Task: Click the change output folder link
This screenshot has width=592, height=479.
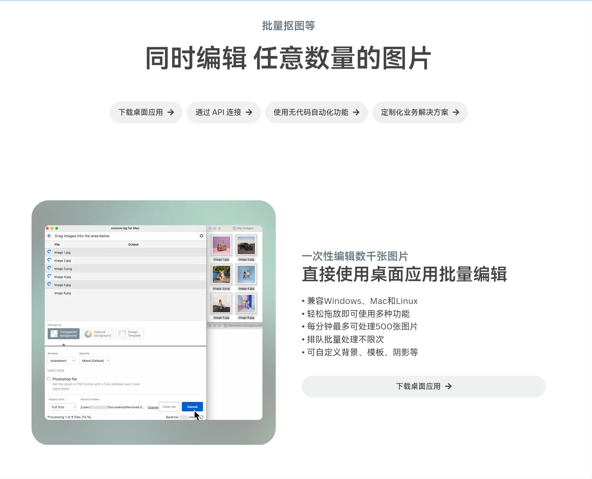Action: coord(153,407)
